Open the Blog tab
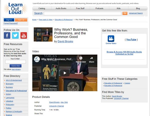The image size is (150, 116). point(138,8)
